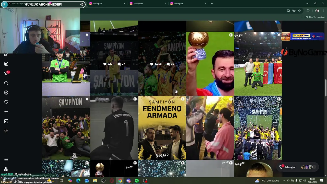Open Instagram Home from the sidebar
Viewport: 327px width, 184px height.
[6, 55]
